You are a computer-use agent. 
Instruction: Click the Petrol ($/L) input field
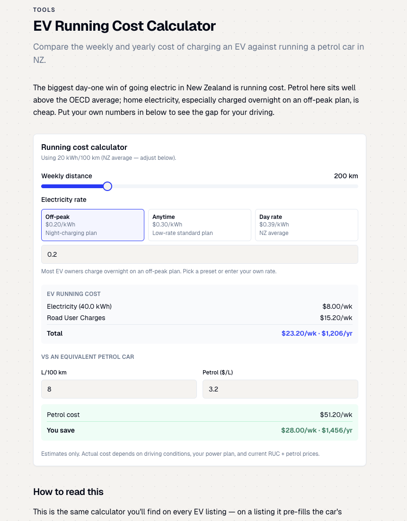(280, 389)
